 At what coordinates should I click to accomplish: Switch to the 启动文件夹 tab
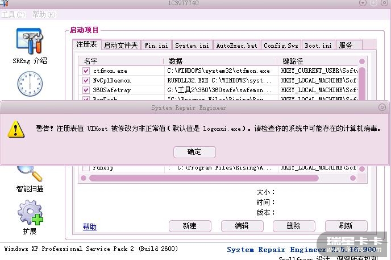(x=121, y=45)
